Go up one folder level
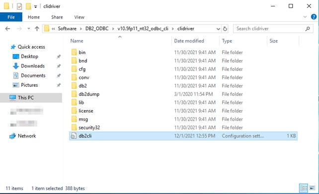319x194 pixels. click(x=37, y=29)
